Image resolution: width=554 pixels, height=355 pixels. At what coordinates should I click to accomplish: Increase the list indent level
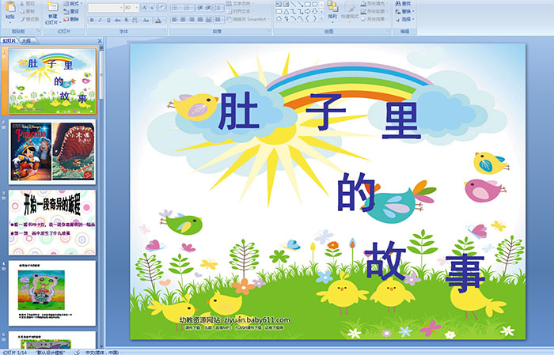pyautogui.click(x=208, y=8)
